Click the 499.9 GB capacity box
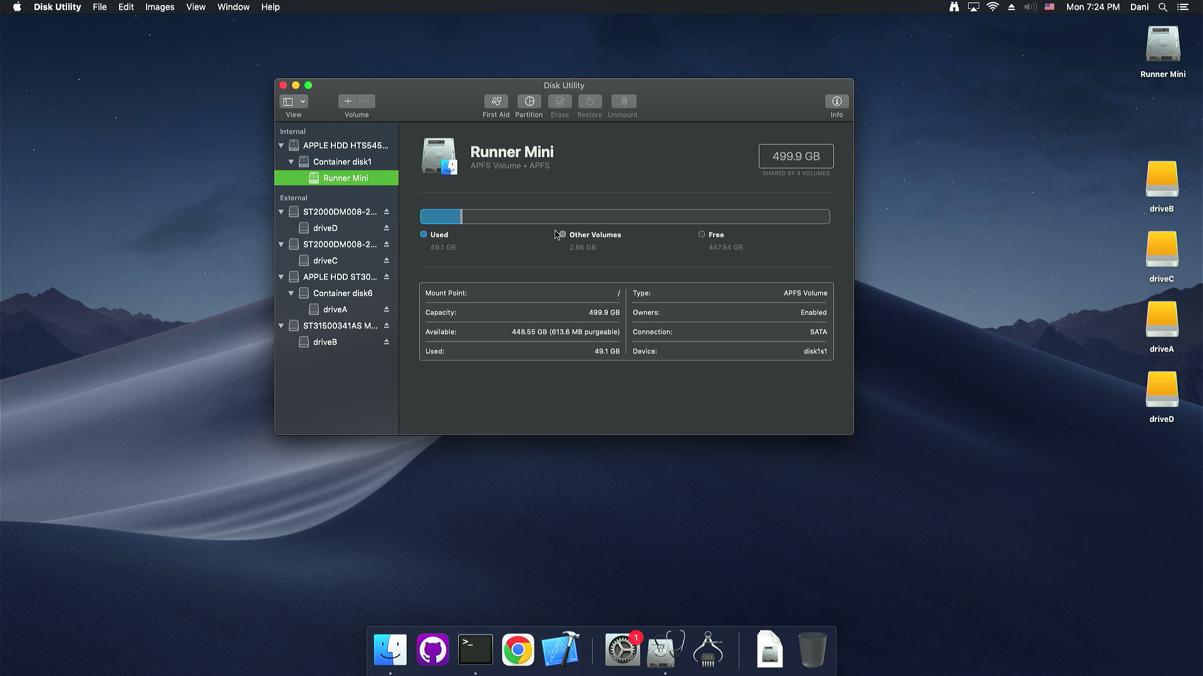This screenshot has width=1203, height=676. pos(796,156)
